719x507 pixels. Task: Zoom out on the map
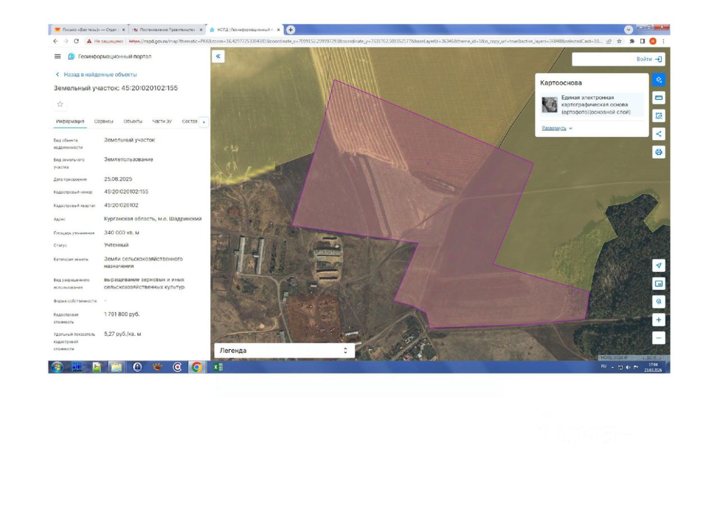point(659,338)
